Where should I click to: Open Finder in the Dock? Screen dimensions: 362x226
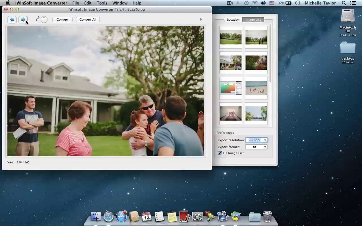point(96,217)
